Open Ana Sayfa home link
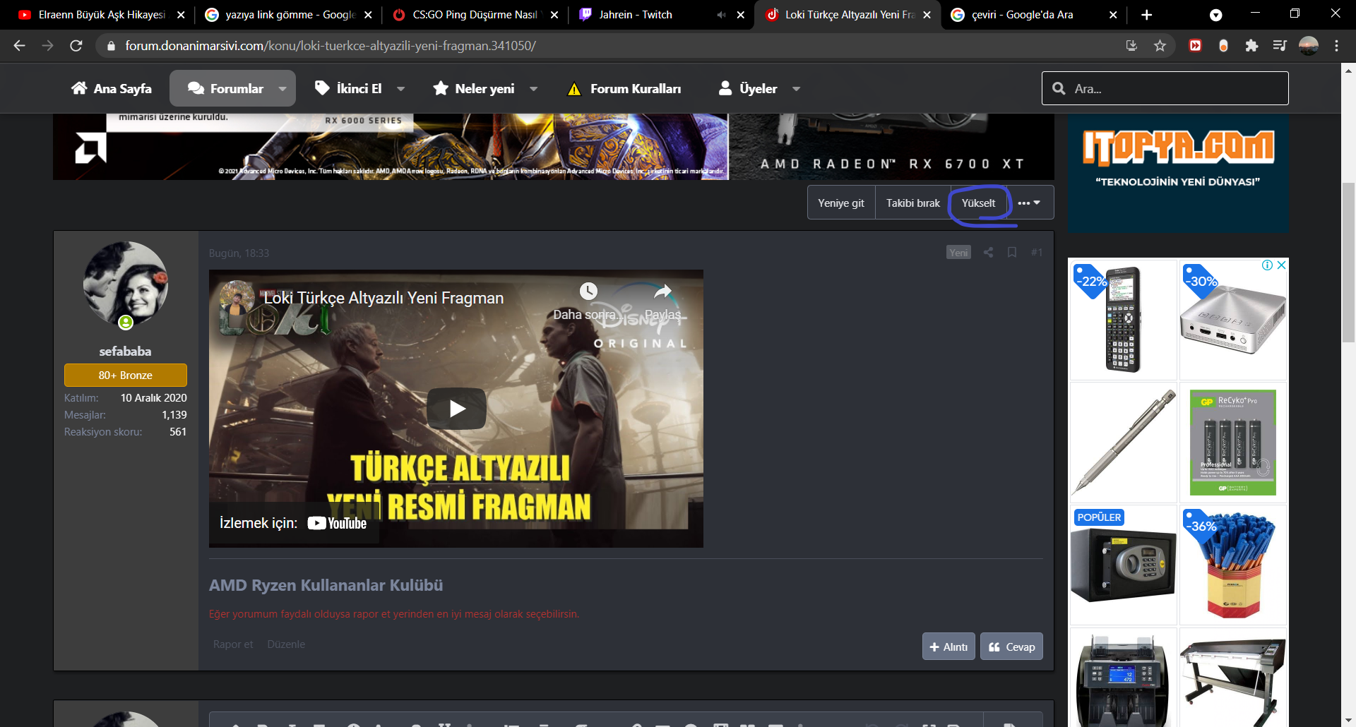 click(x=112, y=89)
